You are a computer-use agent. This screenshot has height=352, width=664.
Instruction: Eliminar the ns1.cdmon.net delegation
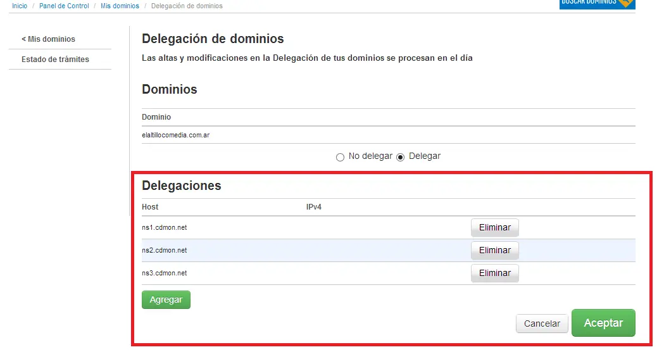coord(494,227)
